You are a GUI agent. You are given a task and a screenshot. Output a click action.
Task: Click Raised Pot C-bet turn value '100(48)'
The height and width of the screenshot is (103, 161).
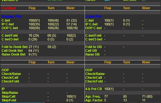[53, 20]
